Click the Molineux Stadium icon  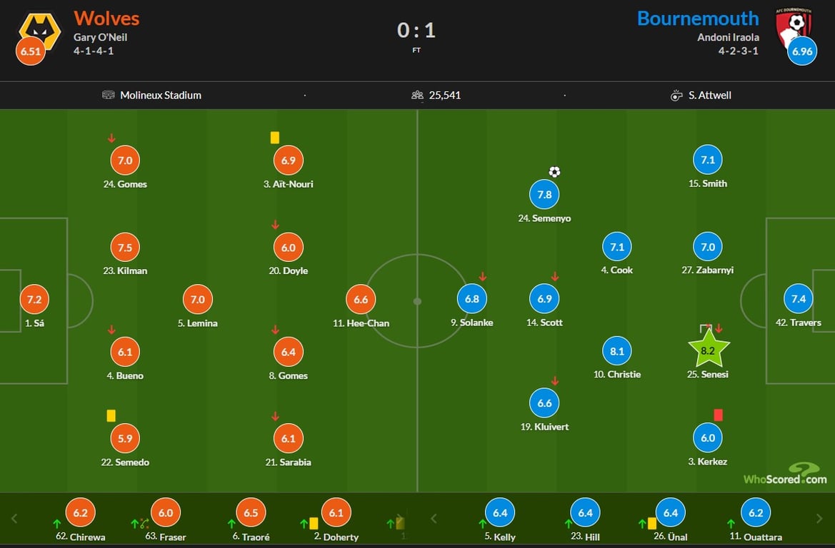[109, 95]
